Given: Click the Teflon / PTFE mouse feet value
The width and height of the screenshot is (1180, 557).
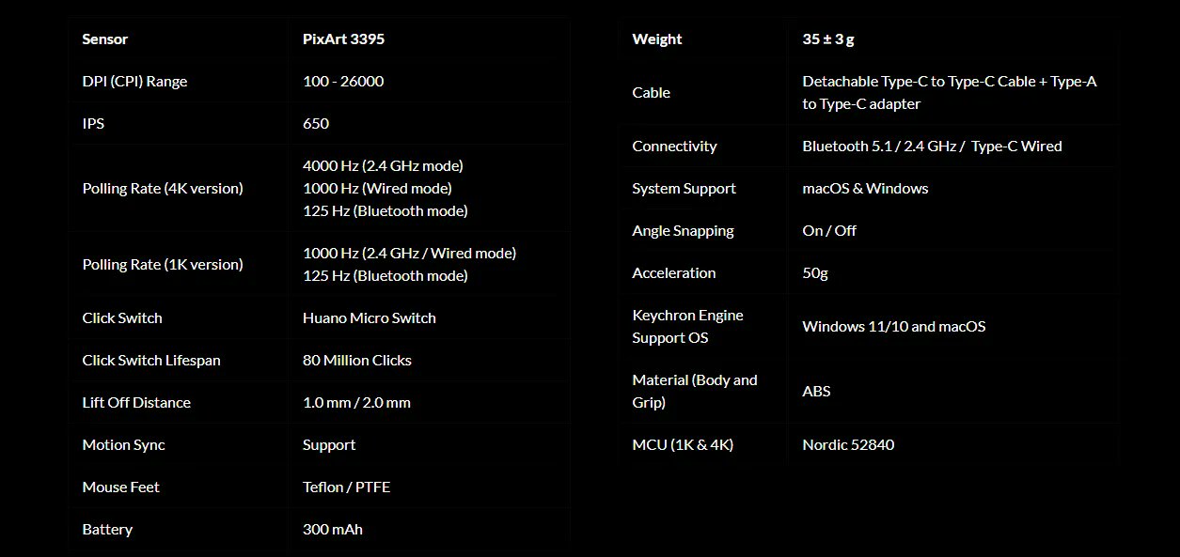Looking at the screenshot, I should tap(346, 487).
